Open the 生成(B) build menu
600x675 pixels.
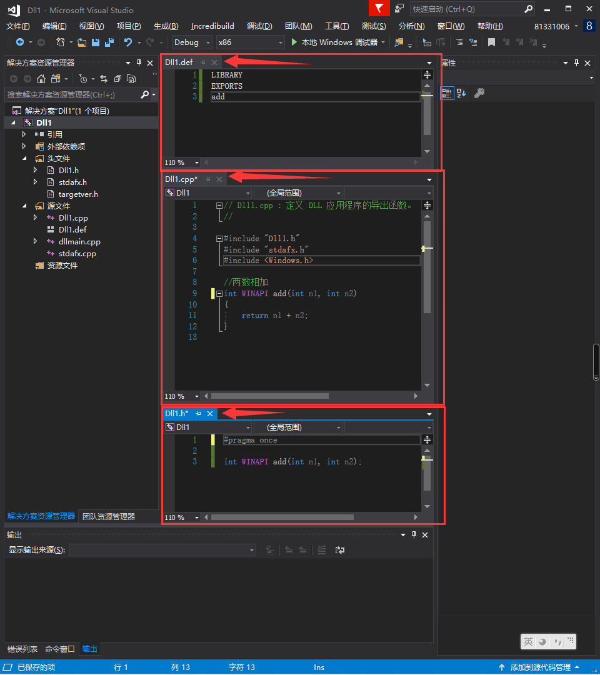tap(166, 26)
